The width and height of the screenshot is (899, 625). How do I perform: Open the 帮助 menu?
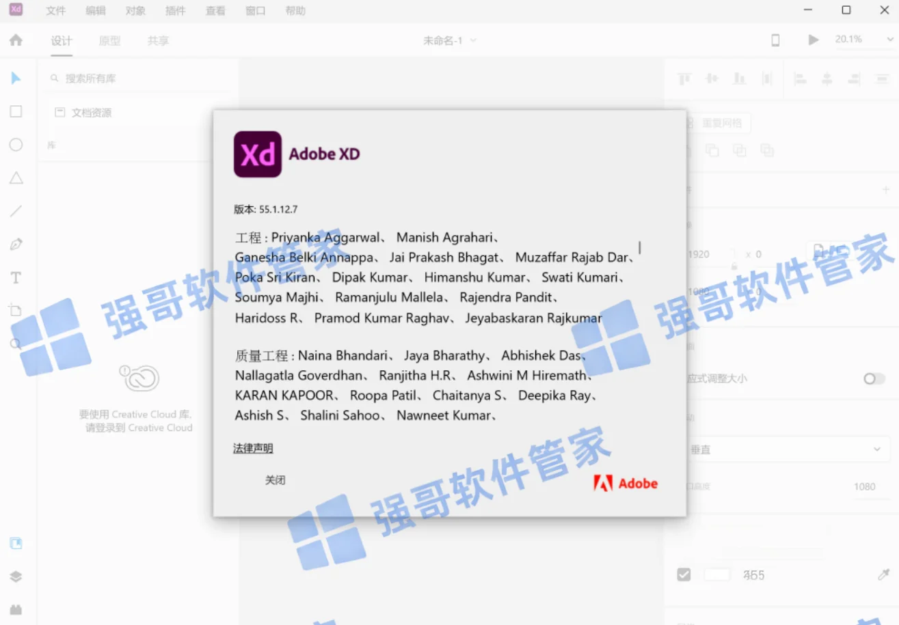click(x=295, y=10)
